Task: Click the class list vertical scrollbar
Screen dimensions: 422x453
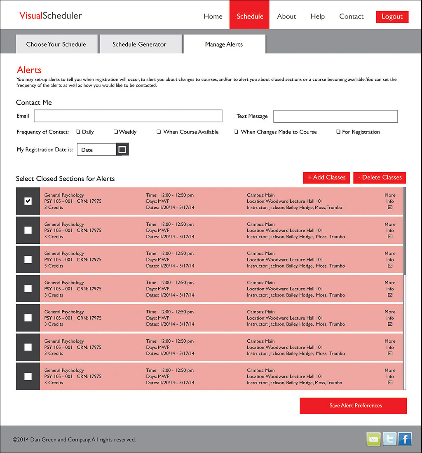Action: [x=405, y=231]
